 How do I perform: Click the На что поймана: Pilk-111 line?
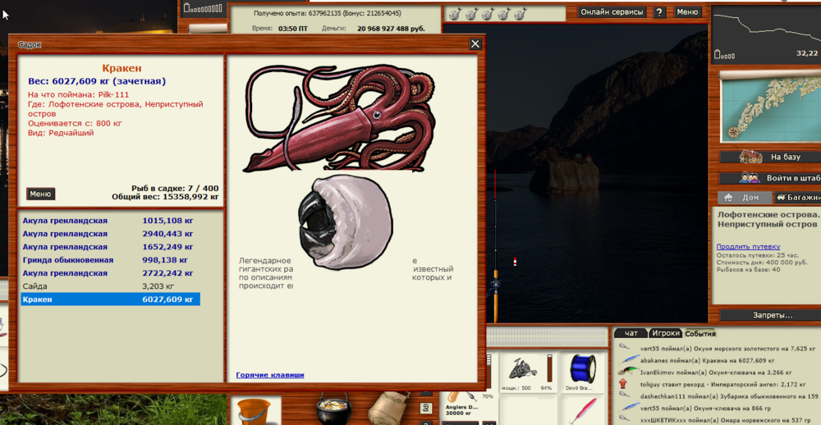click(x=79, y=94)
